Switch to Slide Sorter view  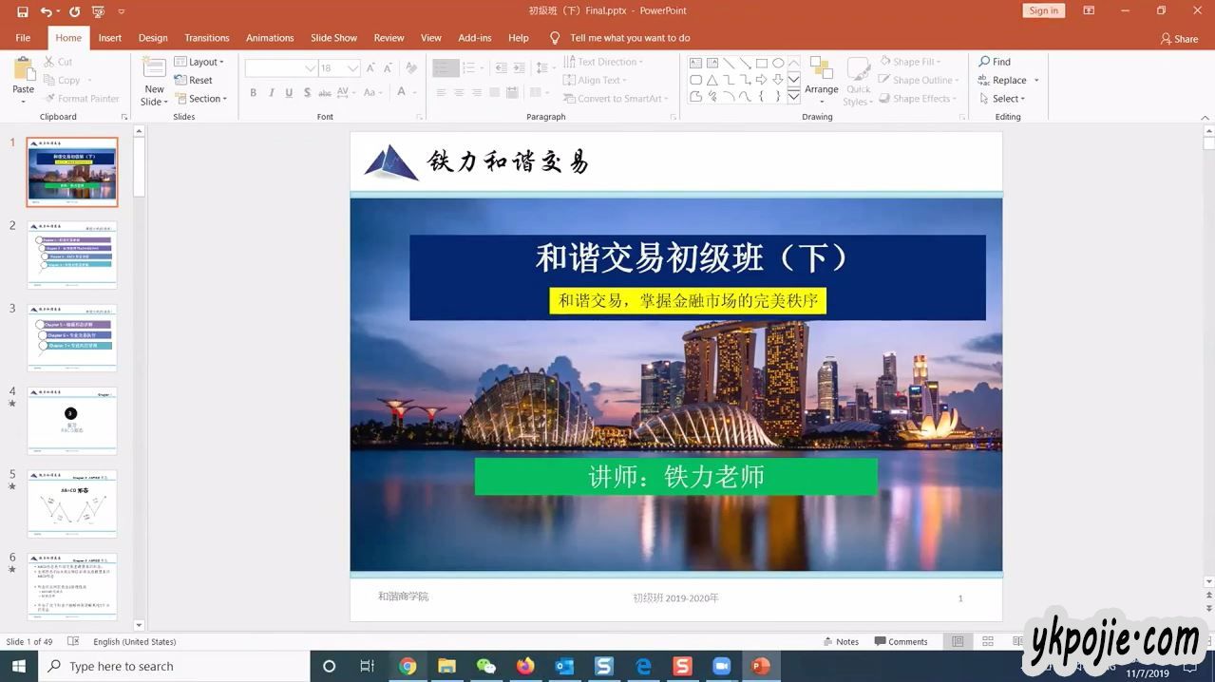click(988, 642)
